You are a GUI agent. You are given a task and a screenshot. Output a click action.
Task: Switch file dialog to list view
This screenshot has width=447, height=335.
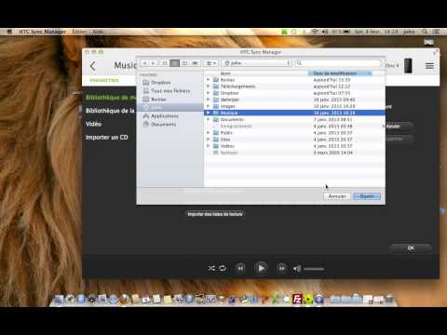174,63
